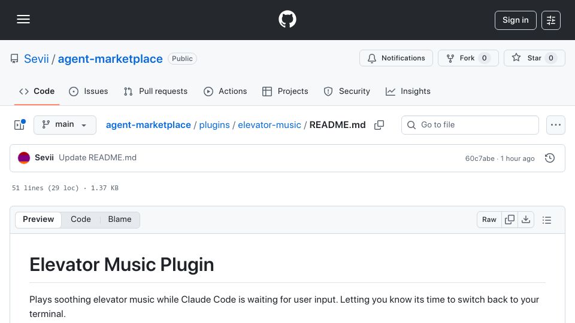Open the Raw file view

pyautogui.click(x=489, y=220)
